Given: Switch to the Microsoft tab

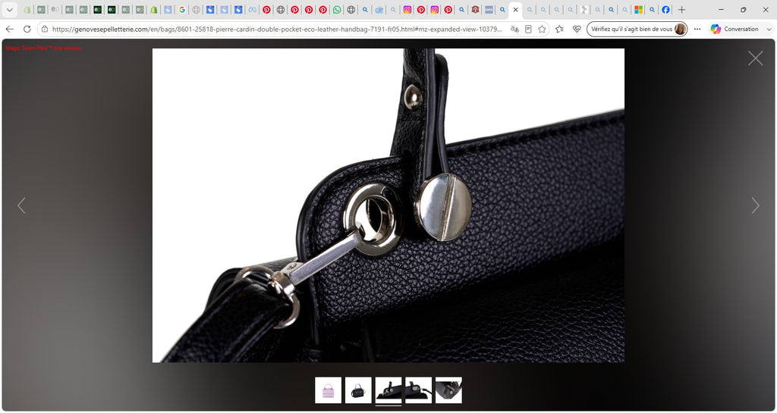Looking at the screenshot, I should (x=639, y=9).
